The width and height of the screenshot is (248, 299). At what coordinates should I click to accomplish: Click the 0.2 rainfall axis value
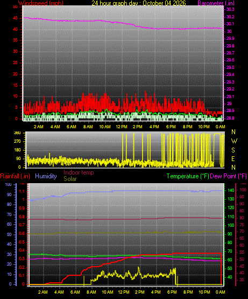[22, 267]
